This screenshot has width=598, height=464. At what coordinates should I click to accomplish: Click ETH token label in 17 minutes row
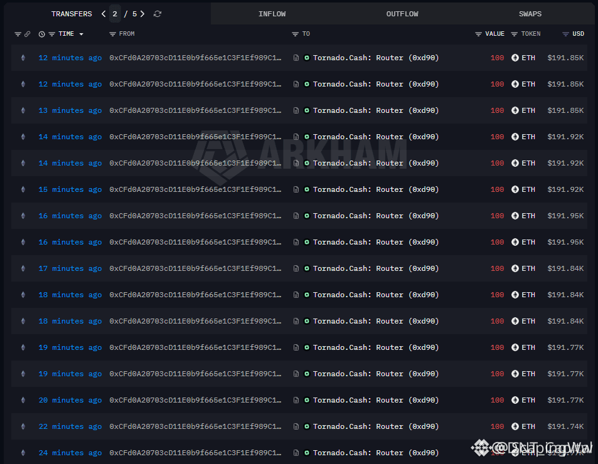tap(528, 268)
